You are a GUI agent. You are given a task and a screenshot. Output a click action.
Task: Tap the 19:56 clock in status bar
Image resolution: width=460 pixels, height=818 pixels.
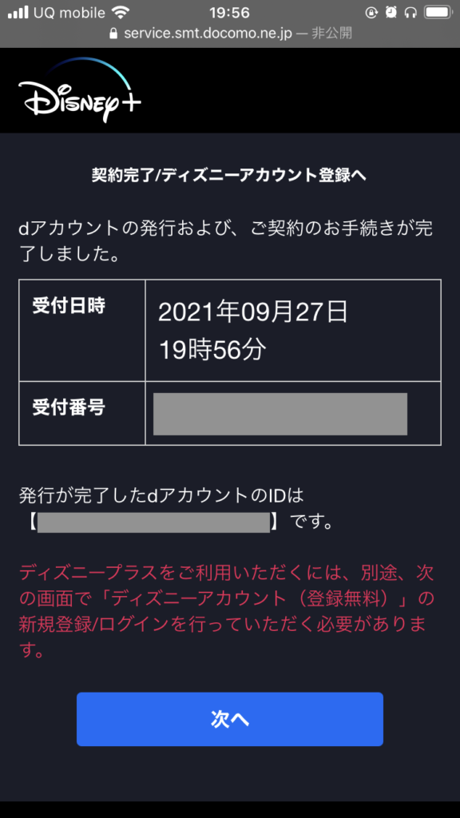tap(229, 12)
